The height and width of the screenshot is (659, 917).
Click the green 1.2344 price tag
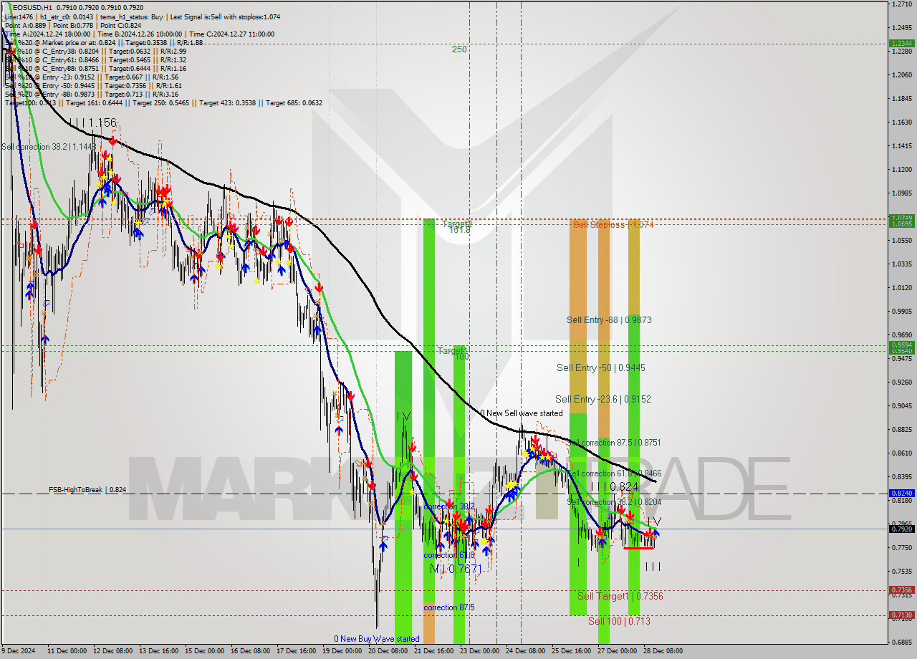(901, 43)
